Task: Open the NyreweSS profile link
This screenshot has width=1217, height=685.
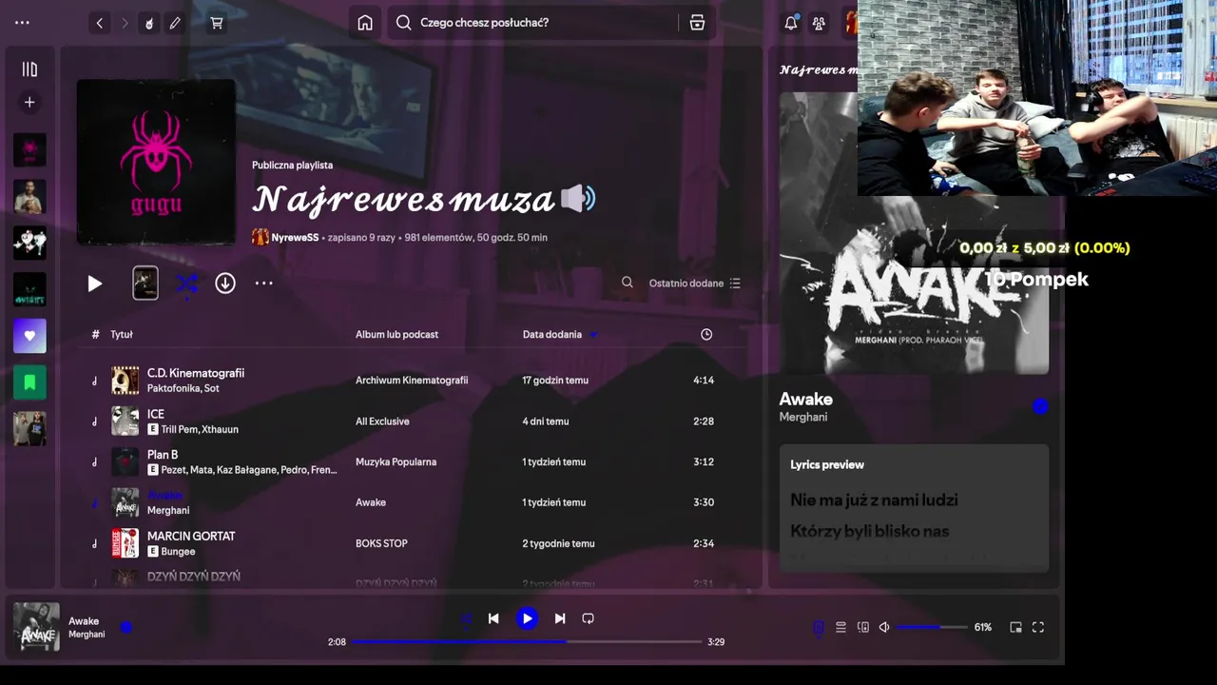Action: click(x=295, y=238)
